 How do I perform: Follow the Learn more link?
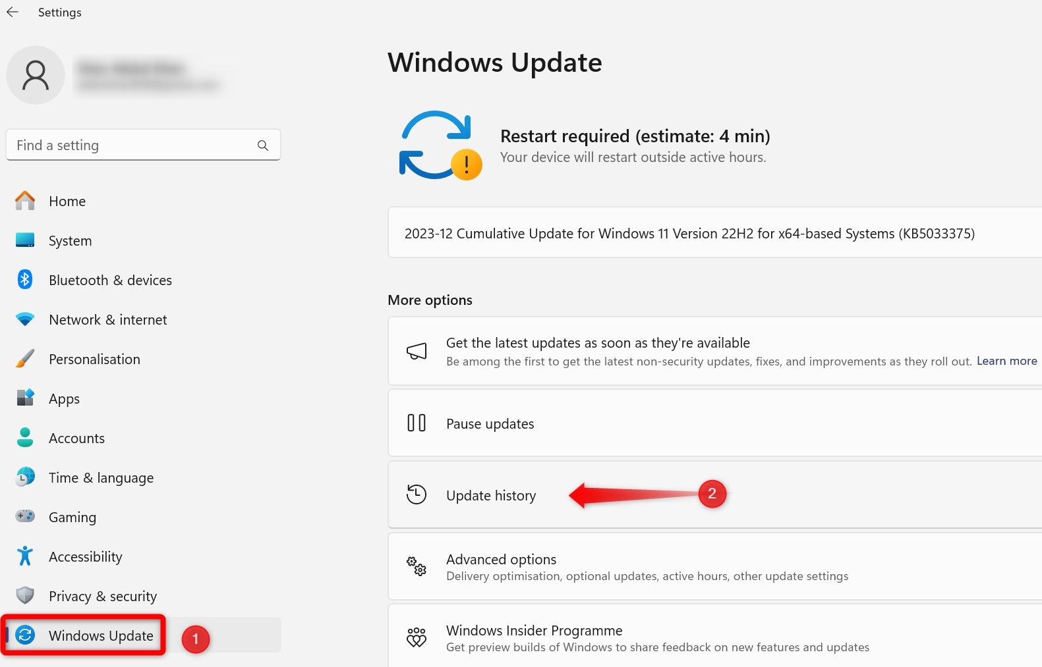[x=1006, y=361]
